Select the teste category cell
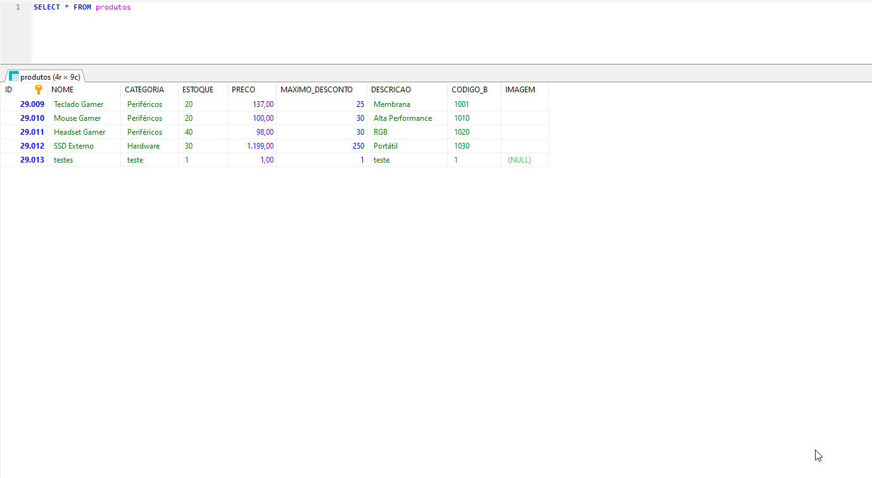This screenshot has height=478, width=872. point(149,160)
